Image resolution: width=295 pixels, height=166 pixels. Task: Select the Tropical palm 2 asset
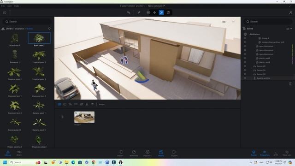point(14,73)
